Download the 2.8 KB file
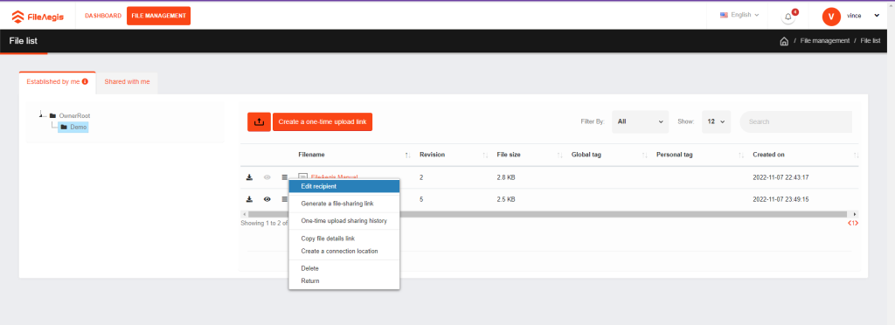 point(249,177)
